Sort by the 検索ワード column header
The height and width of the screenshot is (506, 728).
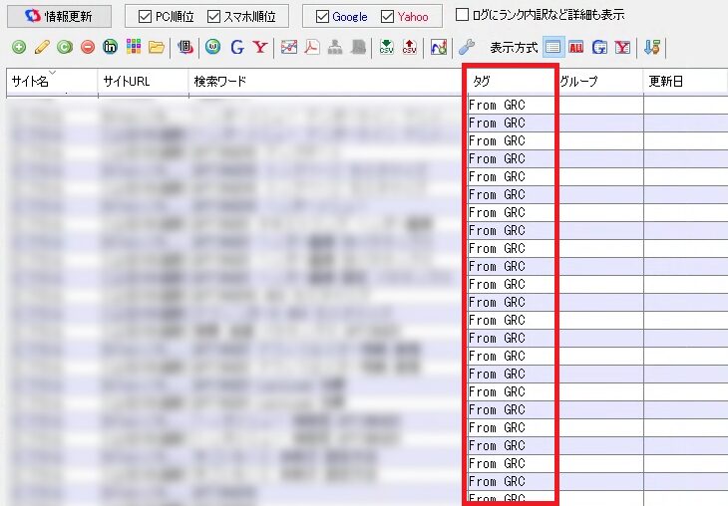[326, 82]
